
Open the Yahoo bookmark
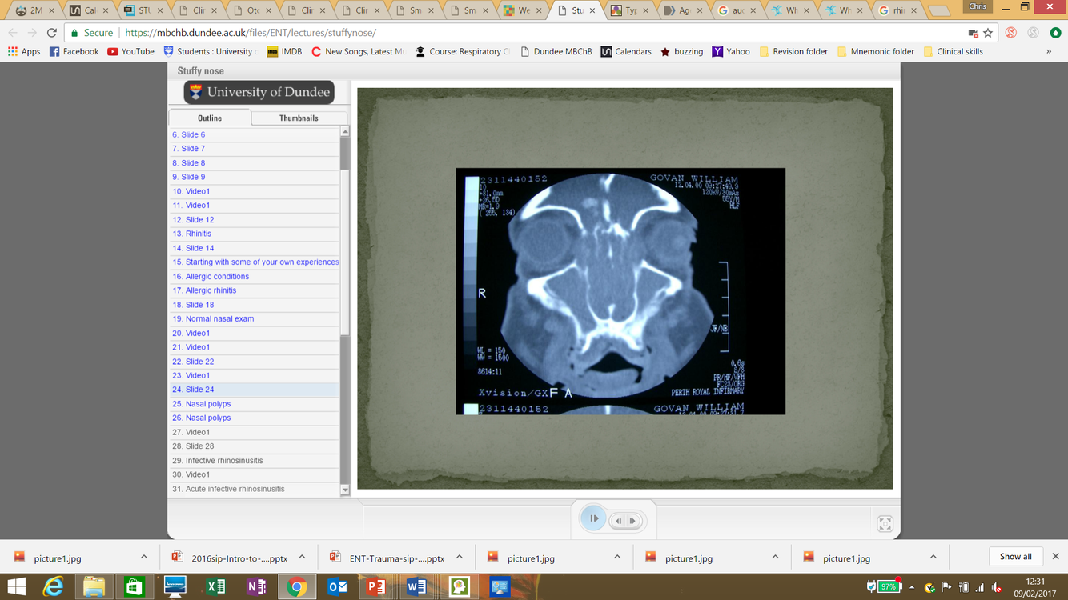[731, 51]
